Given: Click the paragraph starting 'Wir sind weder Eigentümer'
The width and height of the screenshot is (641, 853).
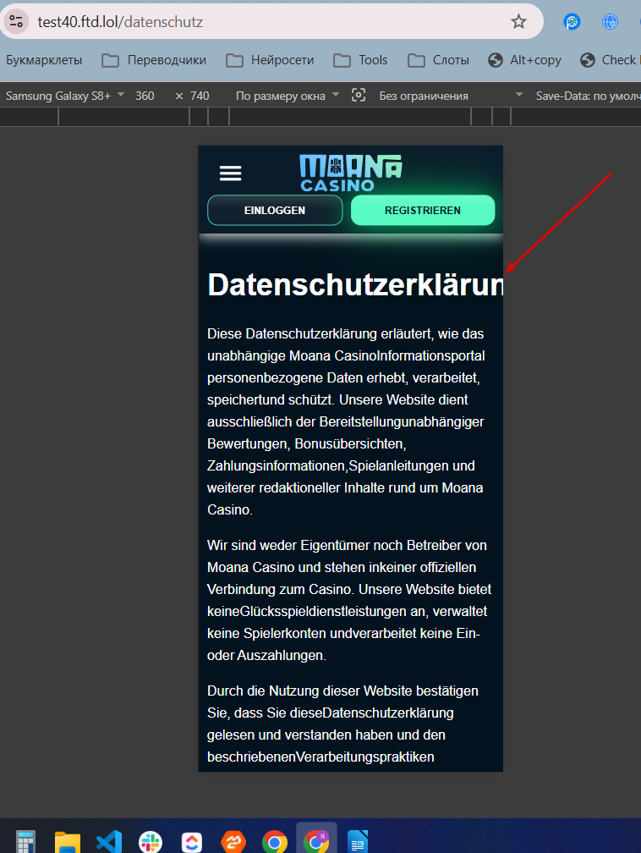Looking at the screenshot, I should [x=349, y=600].
